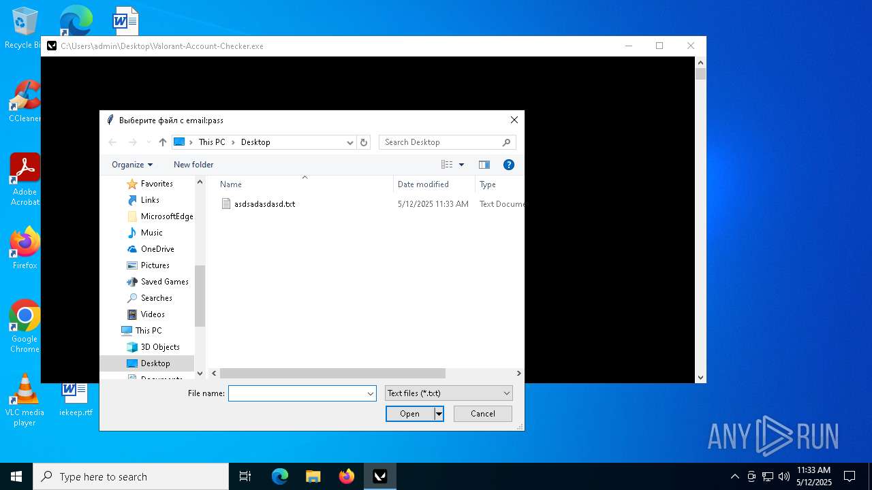Viewport: 872px width, 490px height.
Task: Expand the Open button split arrow
Action: click(439, 414)
